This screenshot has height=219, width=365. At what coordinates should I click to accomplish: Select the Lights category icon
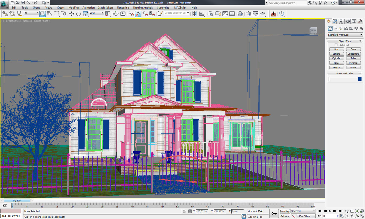[x=341, y=29]
